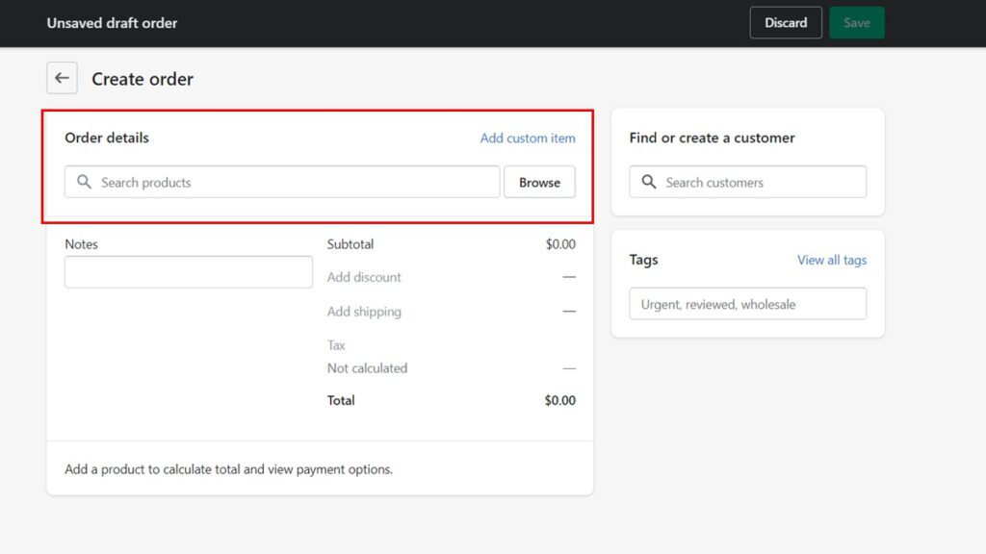Click the Subtotal amount of $0.00
This screenshot has height=554, width=986.
point(560,243)
